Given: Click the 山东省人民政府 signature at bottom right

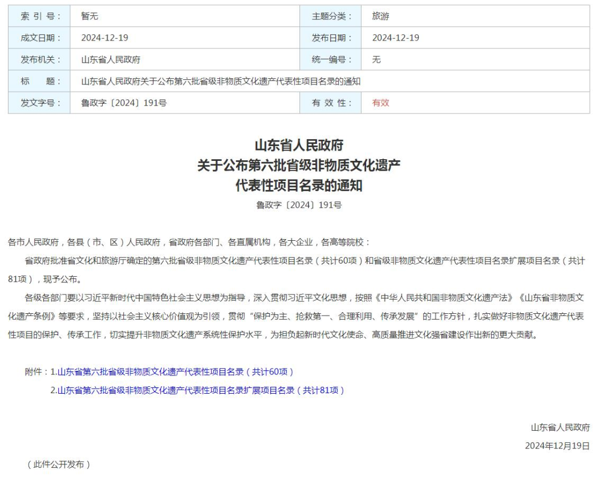Looking at the screenshot, I should [x=560, y=427].
